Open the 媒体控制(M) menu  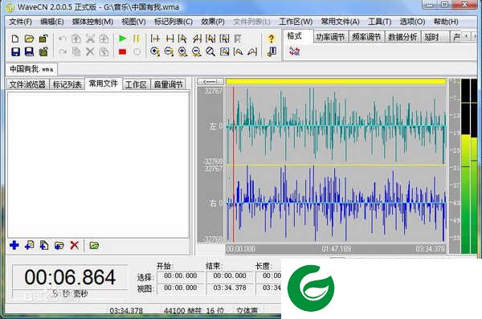coord(92,22)
